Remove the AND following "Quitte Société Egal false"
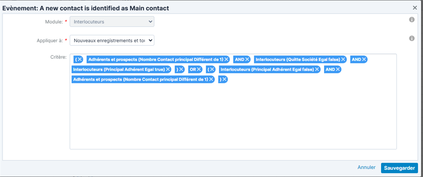Screen dimensions: 423x177 coord(364,59)
